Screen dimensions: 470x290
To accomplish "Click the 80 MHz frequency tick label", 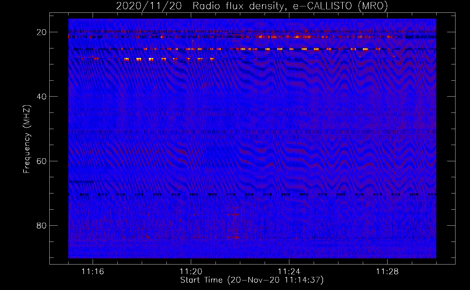I will [42, 226].
